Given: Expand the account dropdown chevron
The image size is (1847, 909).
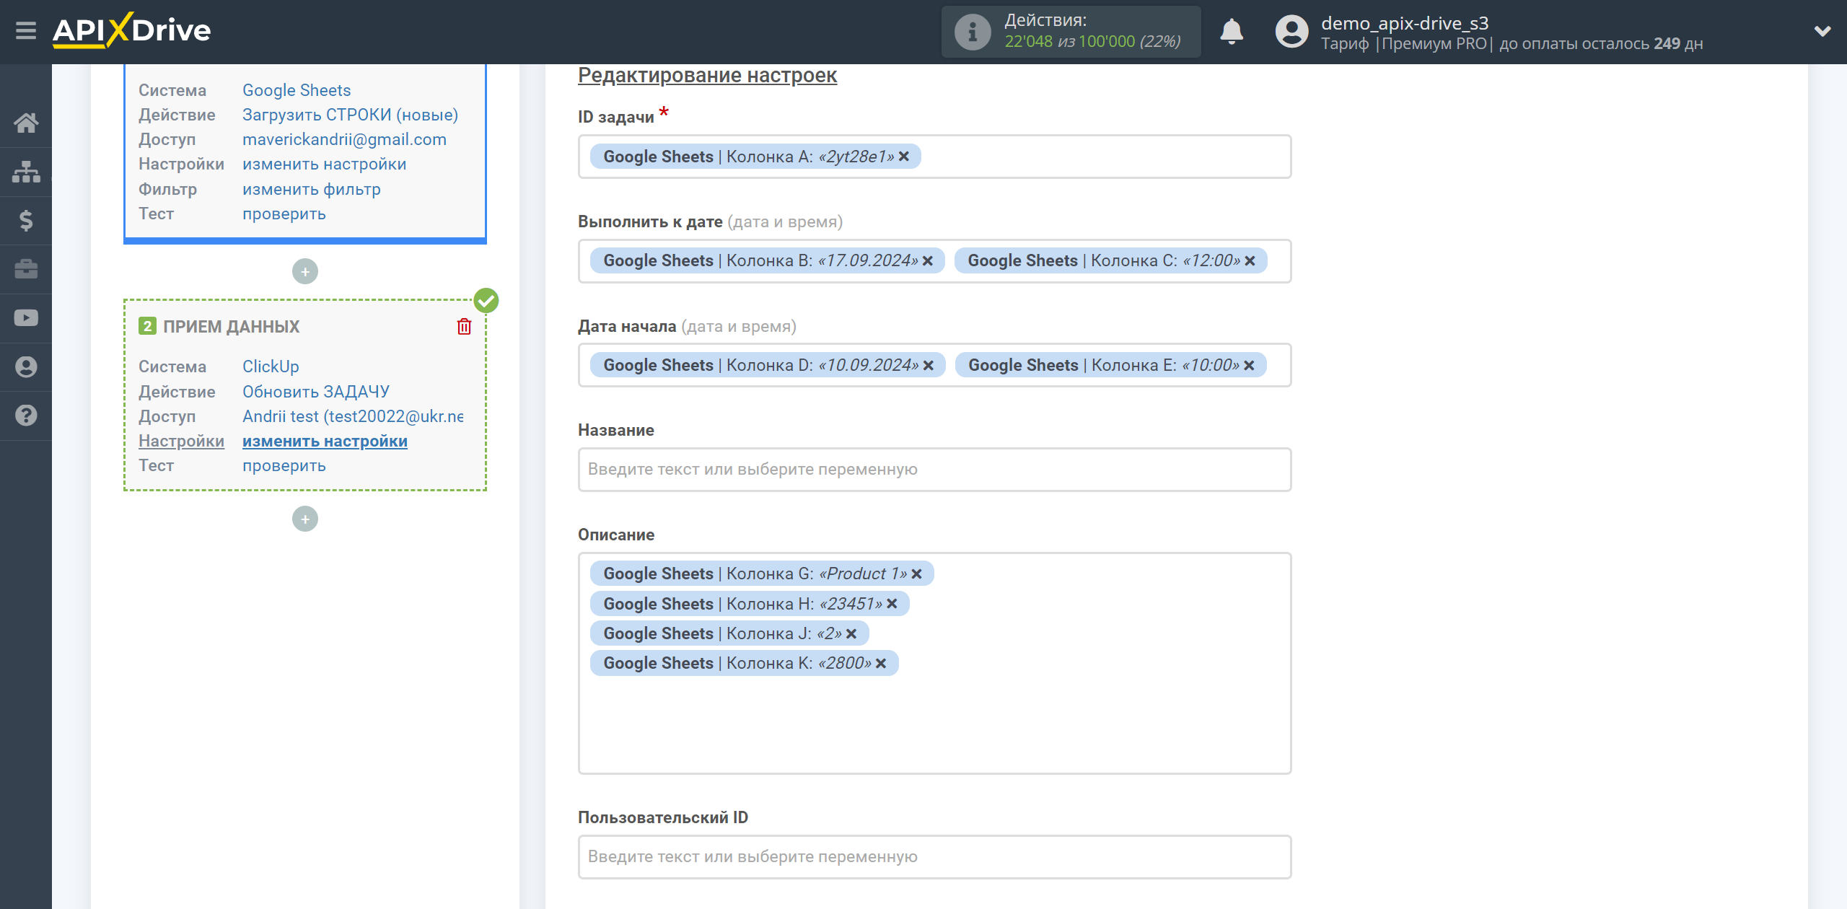Looking at the screenshot, I should pos(1822,32).
